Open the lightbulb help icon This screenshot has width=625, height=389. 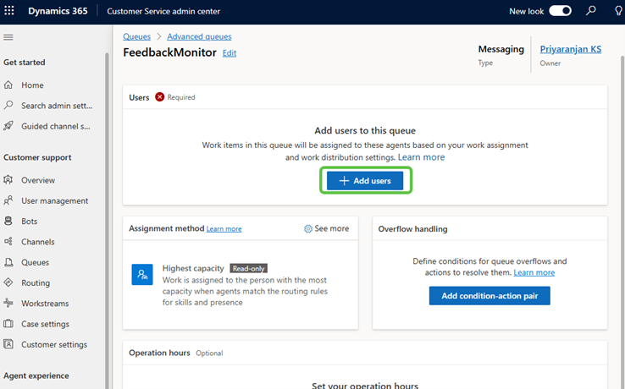pyautogui.click(x=617, y=11)
